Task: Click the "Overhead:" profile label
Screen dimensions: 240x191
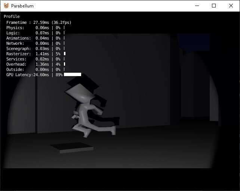Action: 16,64
